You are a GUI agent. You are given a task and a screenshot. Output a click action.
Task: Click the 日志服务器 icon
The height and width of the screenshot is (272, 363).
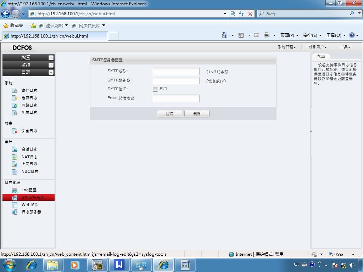click(x=15, y=212)
